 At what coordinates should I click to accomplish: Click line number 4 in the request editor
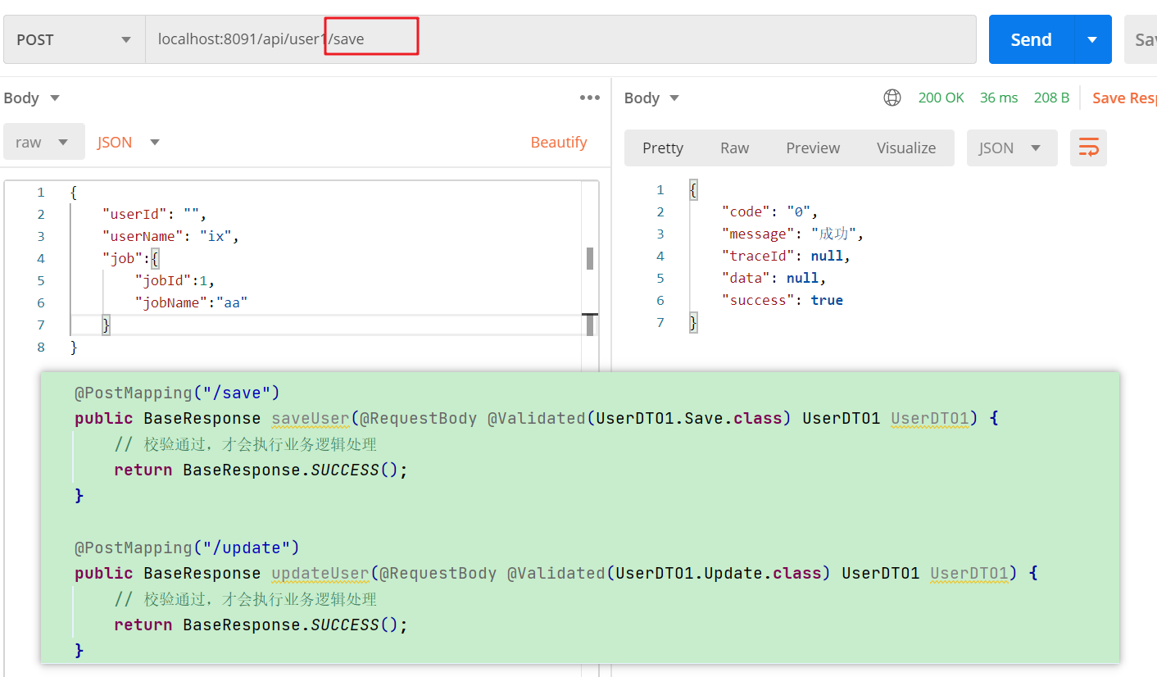coord(40,258)
